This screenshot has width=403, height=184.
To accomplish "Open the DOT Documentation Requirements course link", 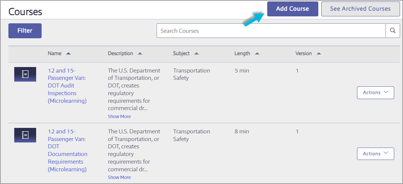I will pyautogui.click(x=67, y=150).
